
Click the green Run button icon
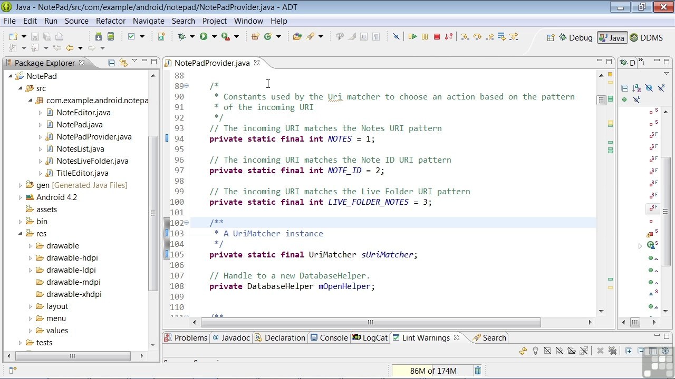pos(203,36)
